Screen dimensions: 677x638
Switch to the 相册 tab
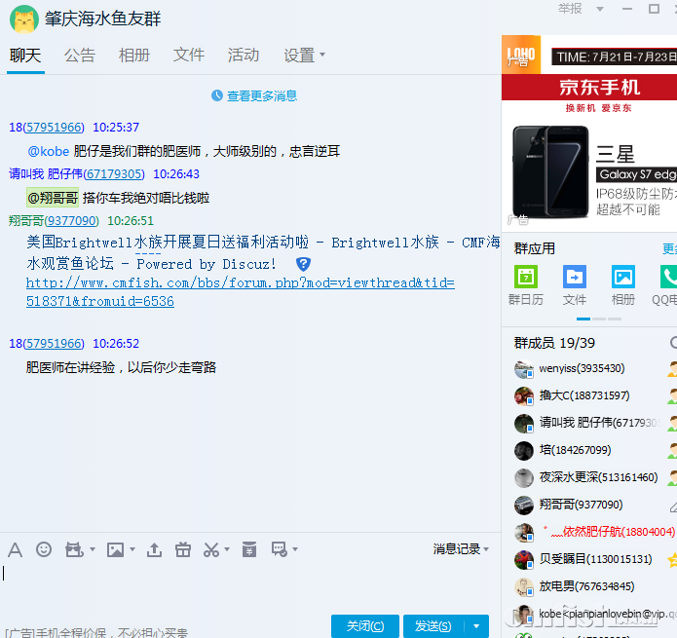tap(134, 56)
